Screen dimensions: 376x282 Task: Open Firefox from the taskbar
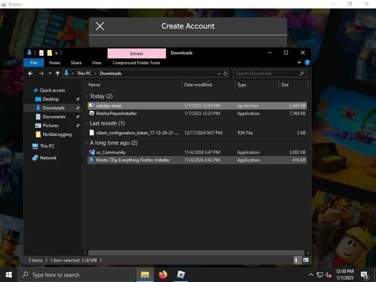[x=163, y=275]
